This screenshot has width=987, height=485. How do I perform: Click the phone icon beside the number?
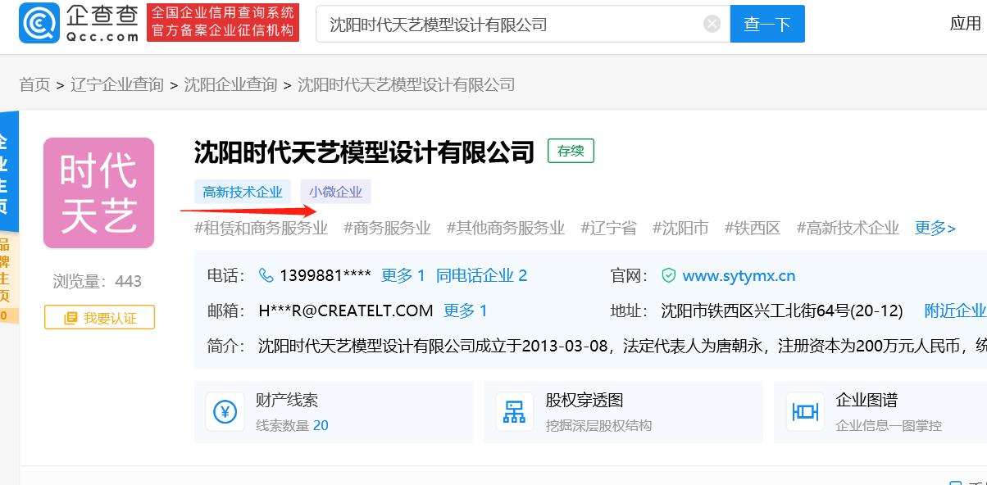(266, 275)
